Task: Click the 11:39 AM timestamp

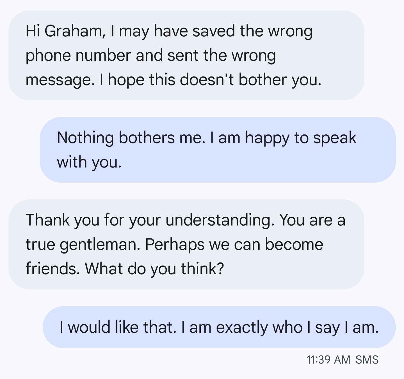Action: point(328,360)
